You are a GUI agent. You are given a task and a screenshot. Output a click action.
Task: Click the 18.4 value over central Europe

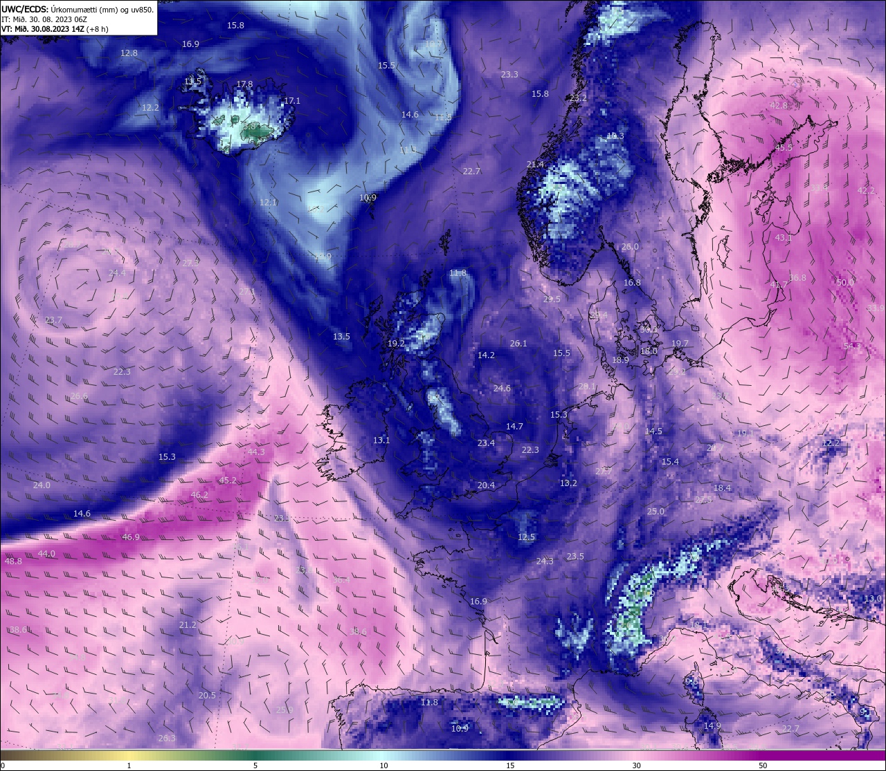722,488
